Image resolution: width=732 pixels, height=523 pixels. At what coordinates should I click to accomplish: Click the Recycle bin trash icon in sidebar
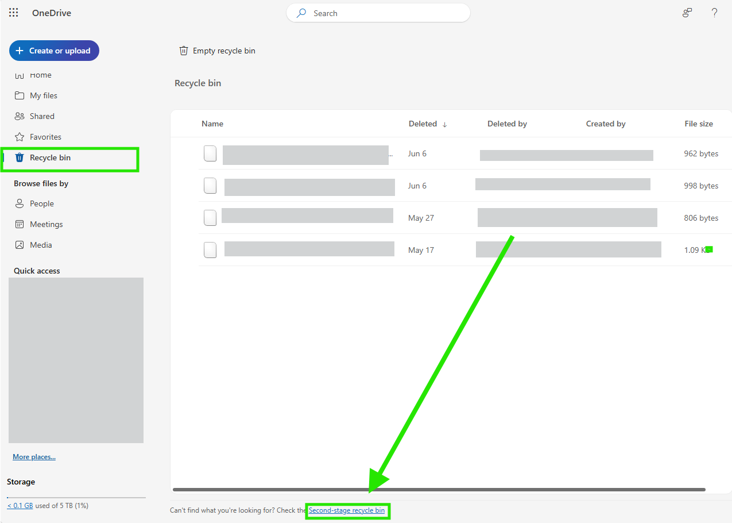point(20,157)
